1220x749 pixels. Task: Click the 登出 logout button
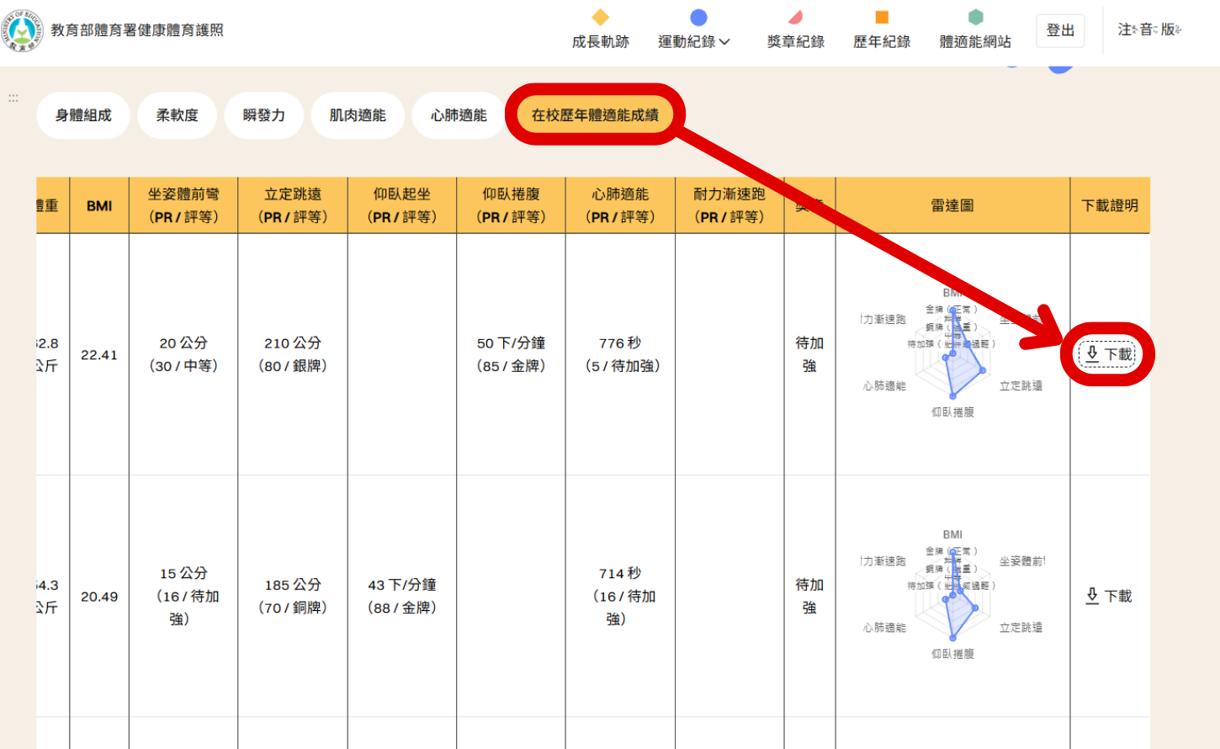click(x=1060, y=29)
